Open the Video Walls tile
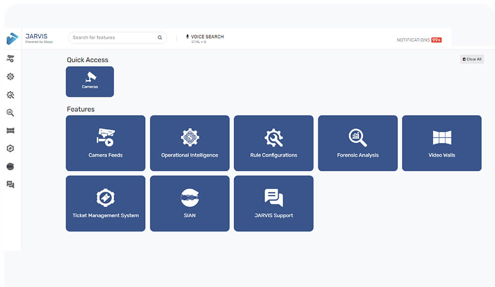 [442, 143]
